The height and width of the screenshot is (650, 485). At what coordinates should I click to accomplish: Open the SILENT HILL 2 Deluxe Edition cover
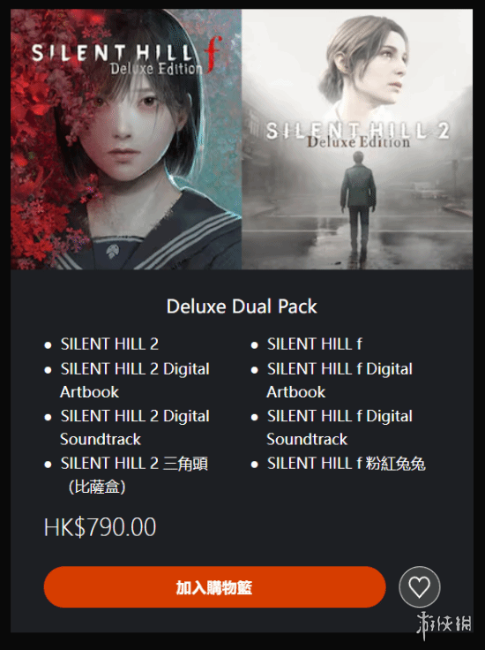[357, 140]
